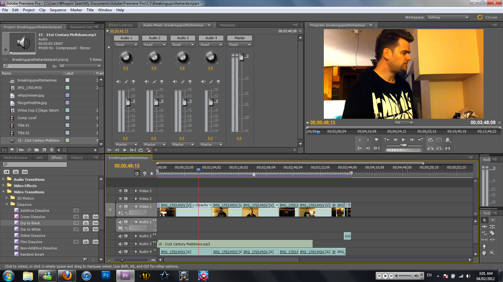Expand the Video Effects folder
The image size is (503, 282).
pyautogui.click(x=3, y=185)
